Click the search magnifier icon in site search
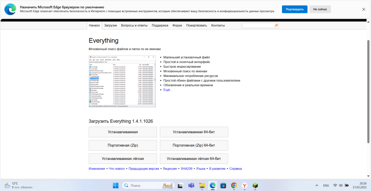 [276, 25]
